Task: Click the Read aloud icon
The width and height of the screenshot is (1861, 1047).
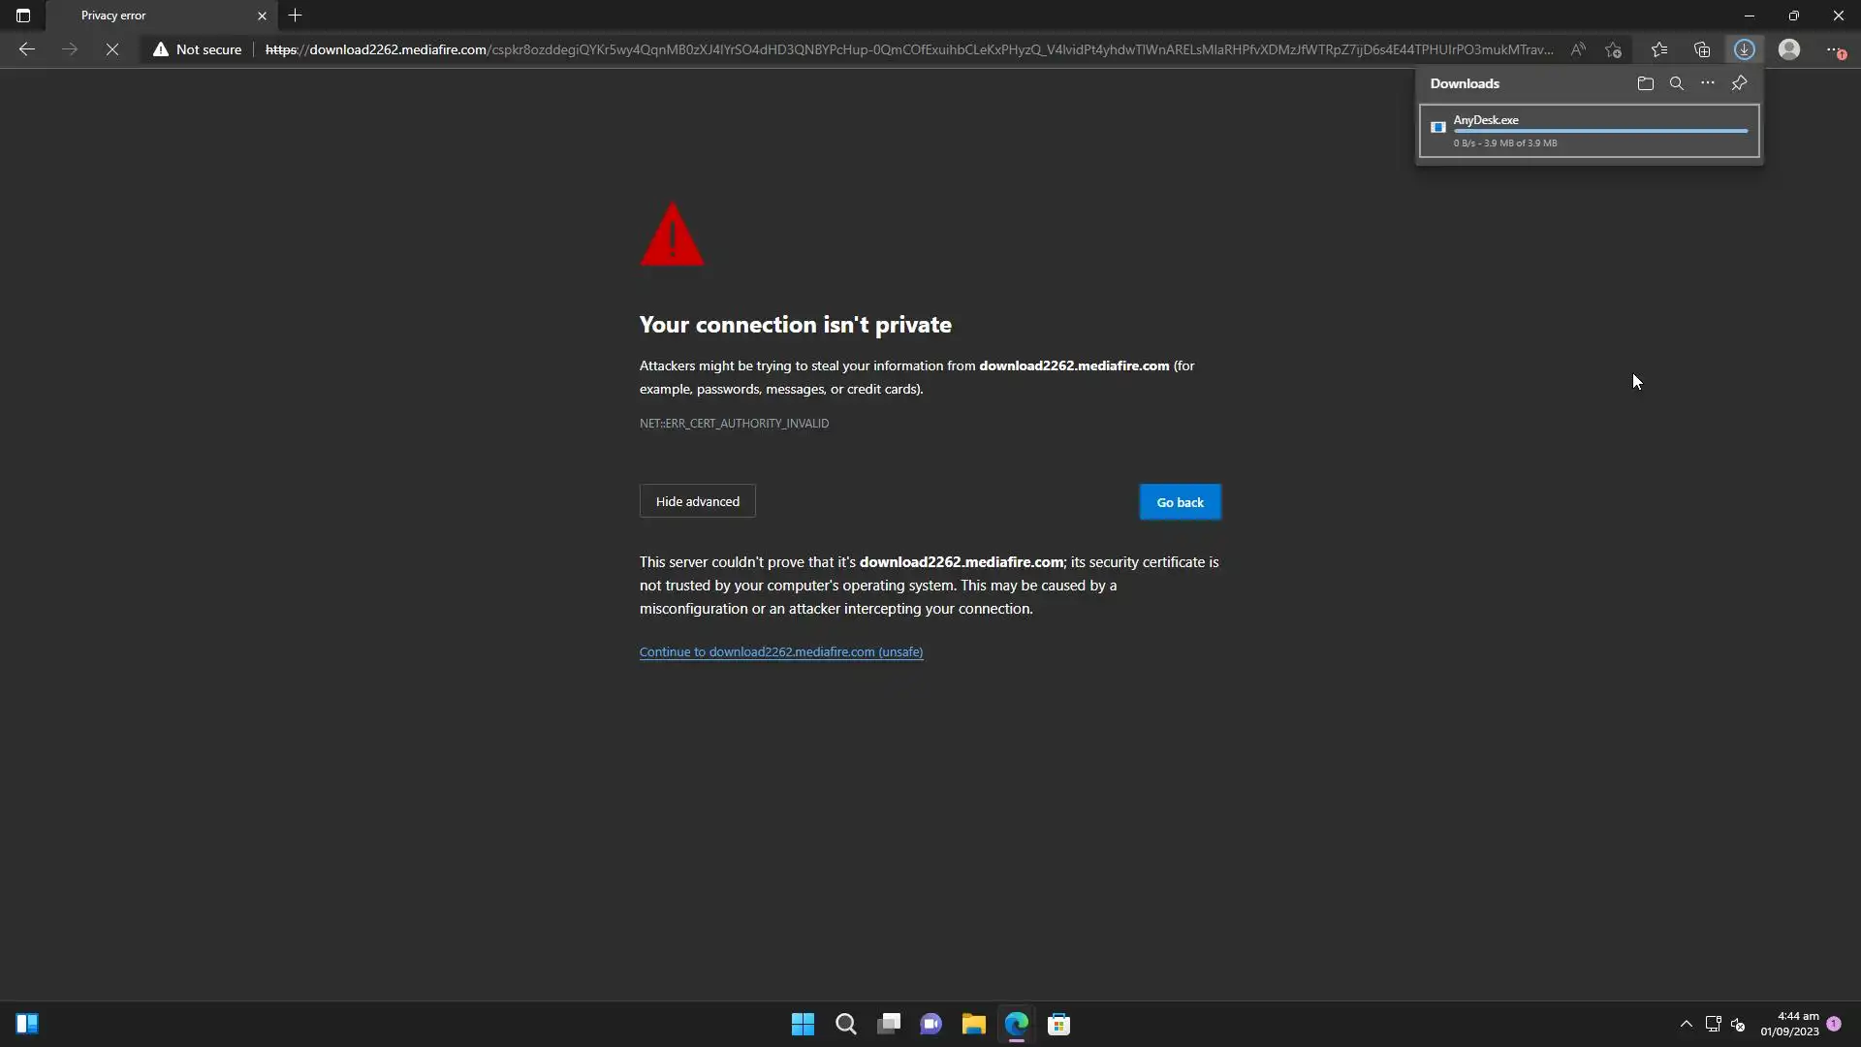Action: [1578, 49]
